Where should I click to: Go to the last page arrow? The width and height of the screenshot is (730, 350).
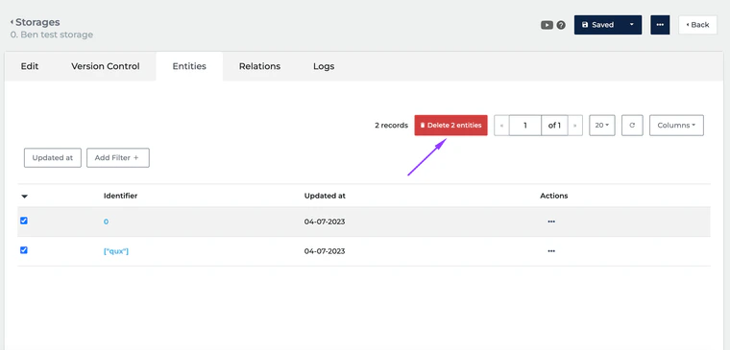575,126
